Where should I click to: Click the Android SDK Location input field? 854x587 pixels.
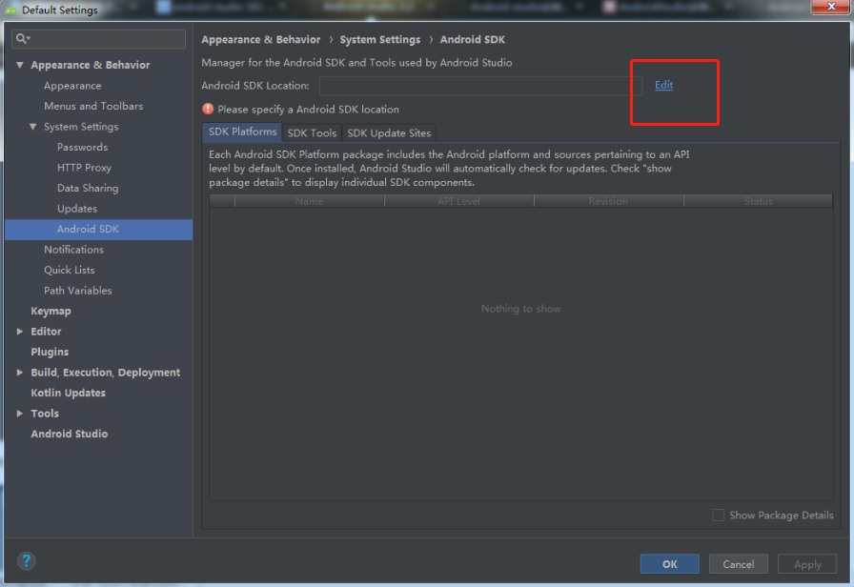pyautogui.click(x=477, y=85)
